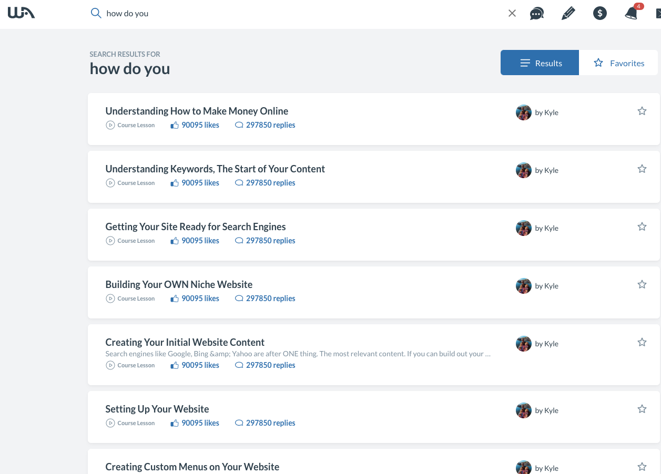Screen dimensions: 661x474
Task: Open 'Setting Up Your Website' lesson
Action: [157, 409]
